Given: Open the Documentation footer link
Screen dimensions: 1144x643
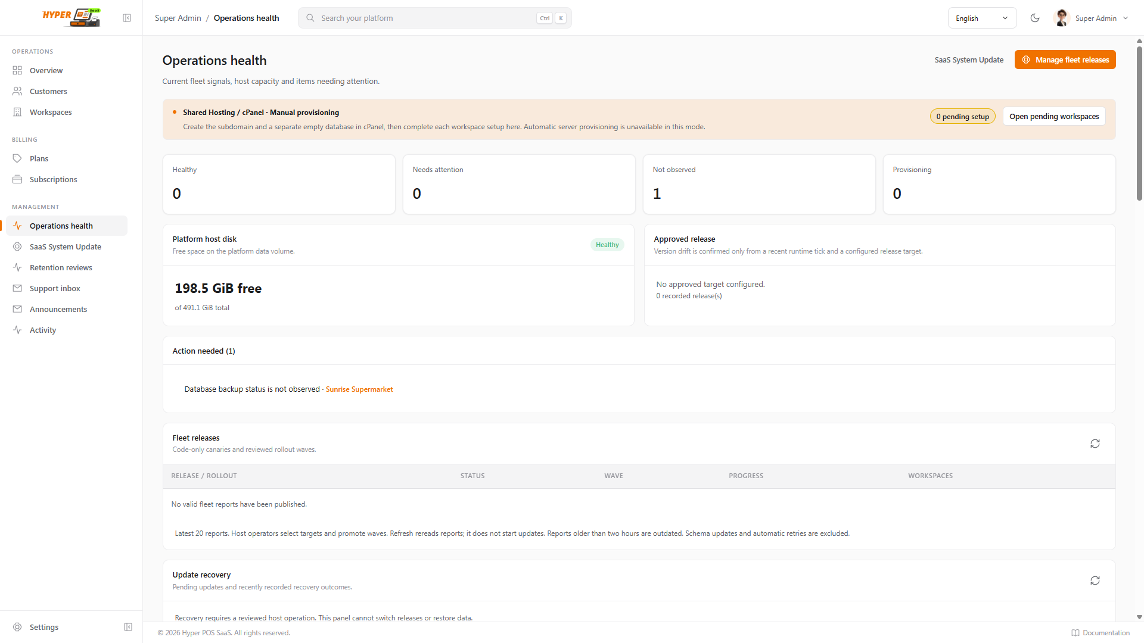Looking at the screenshot, I should click(x=1100, y=633).
